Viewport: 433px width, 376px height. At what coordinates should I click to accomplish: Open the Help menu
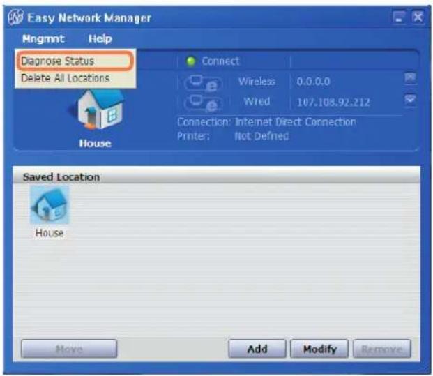pos(100,38)
